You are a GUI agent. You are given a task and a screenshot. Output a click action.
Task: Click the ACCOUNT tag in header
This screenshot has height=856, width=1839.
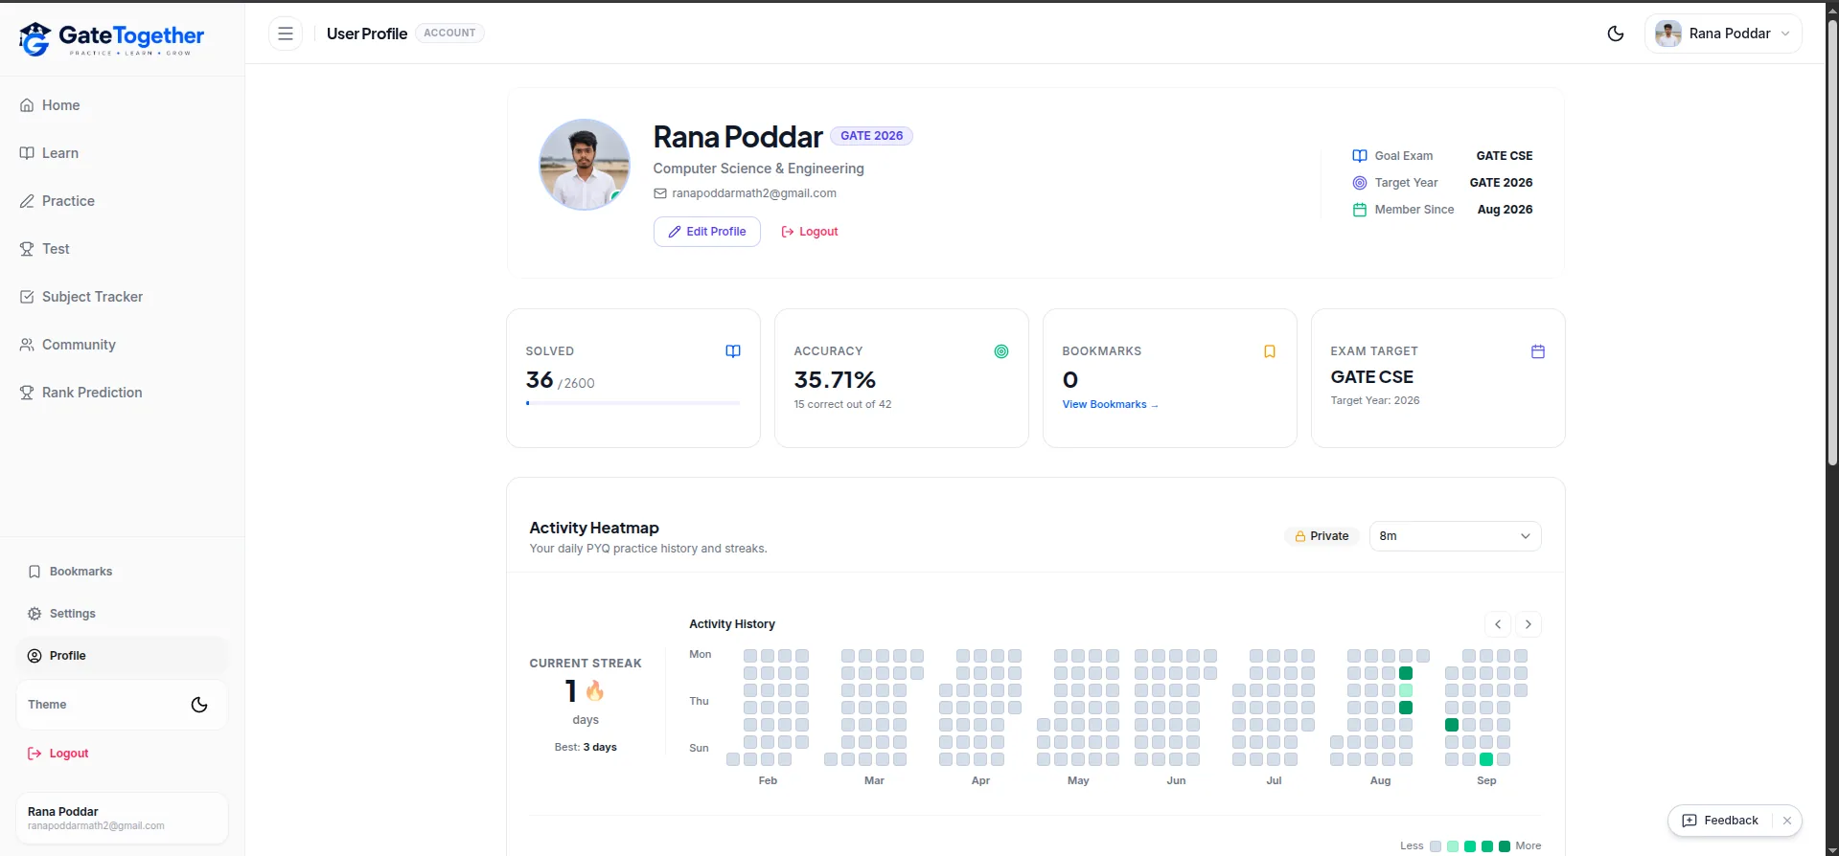tap(449, 34)
